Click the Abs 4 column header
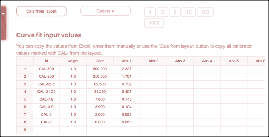Image resolution: width=269 pixels, height=137 pixels. (207, 61)
